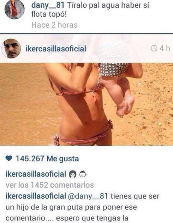The height and width of the screenshot is (223, 173).
Task: Click the 'Me gusta' label
Action: (x=63, y=159)
